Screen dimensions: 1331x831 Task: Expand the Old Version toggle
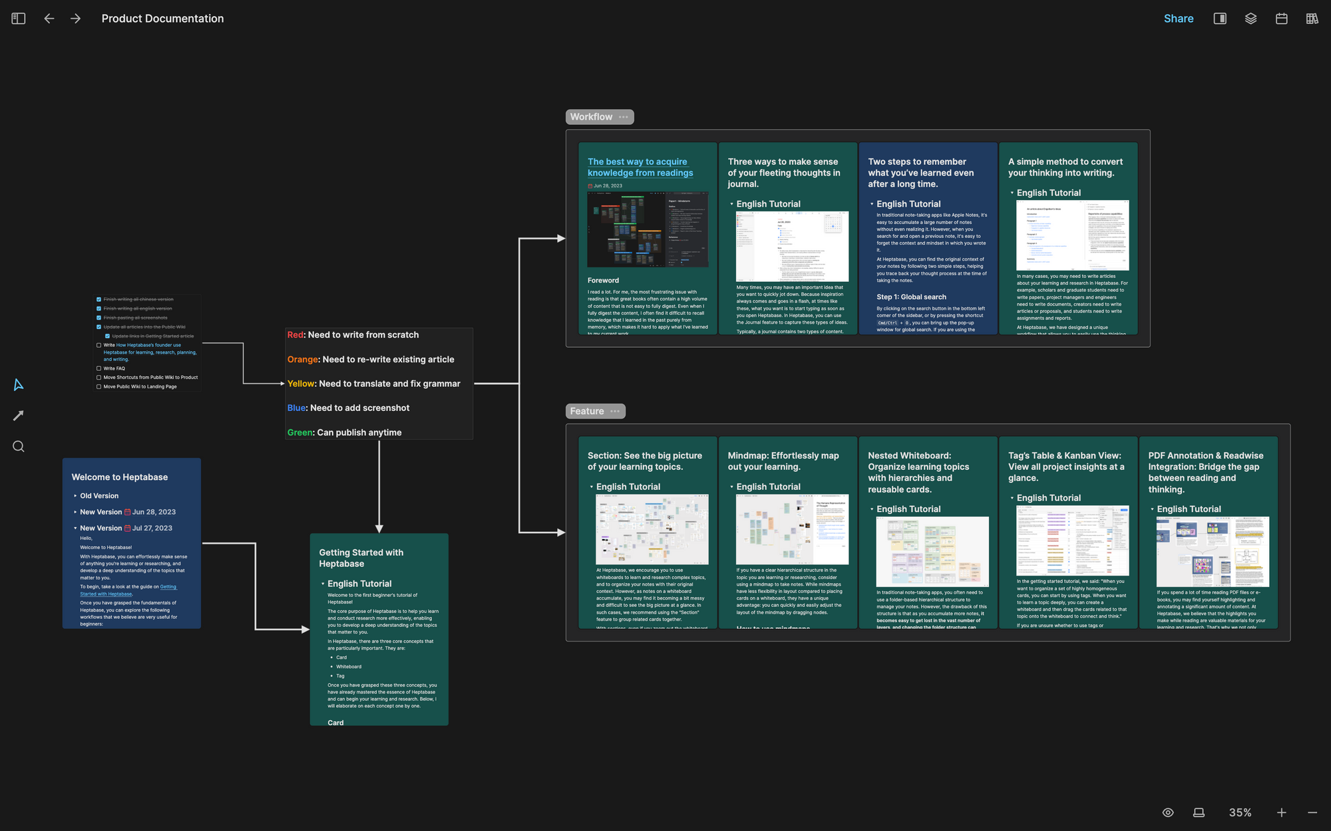point(75,496)
